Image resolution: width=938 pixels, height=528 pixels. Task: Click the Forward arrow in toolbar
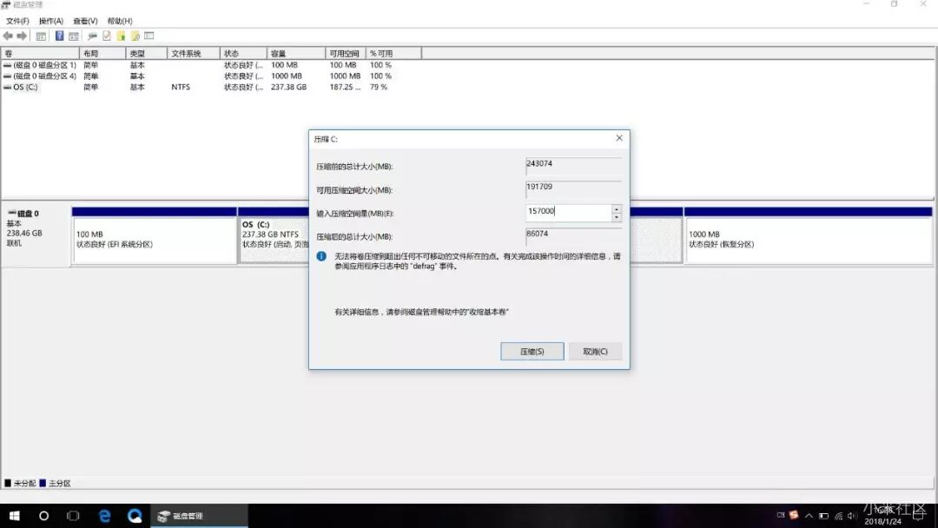(22, 36)
